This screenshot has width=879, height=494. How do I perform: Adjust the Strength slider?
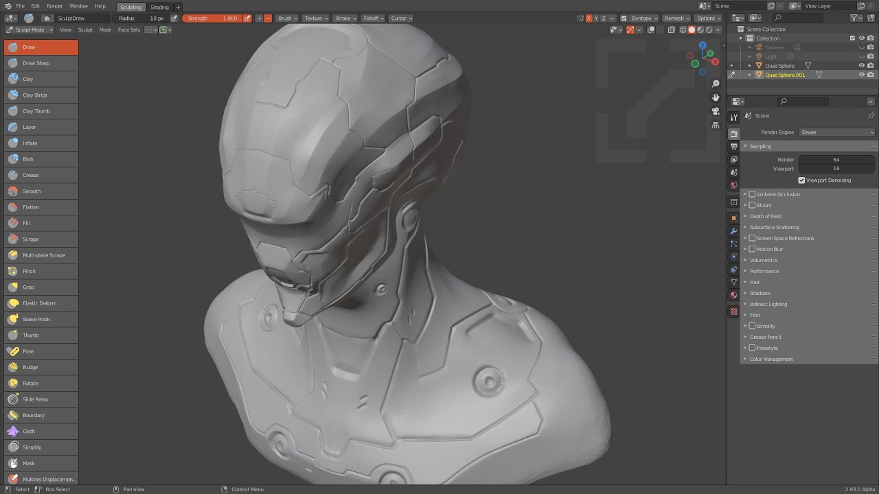[212, 19]
